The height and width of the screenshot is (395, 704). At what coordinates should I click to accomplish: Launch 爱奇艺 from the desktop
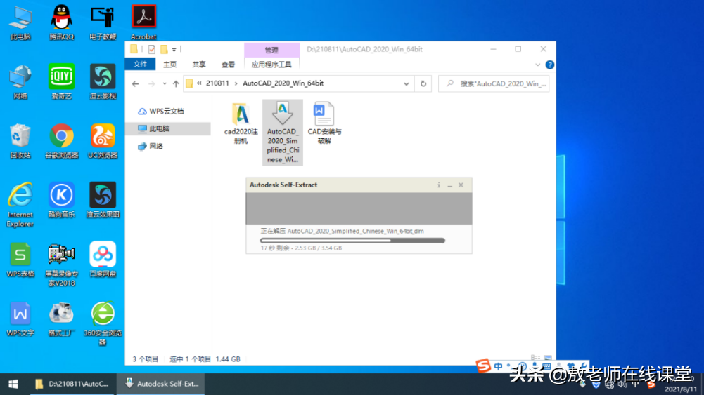[x=61, y=82]
